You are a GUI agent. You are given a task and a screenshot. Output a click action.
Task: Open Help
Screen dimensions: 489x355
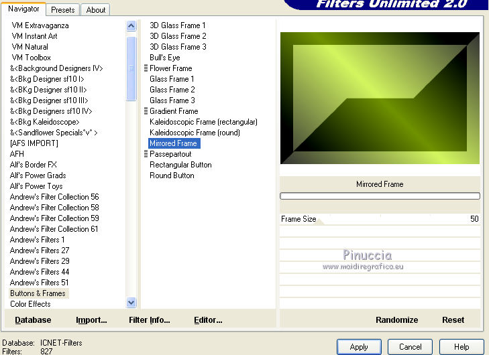(x=461, y=347)
